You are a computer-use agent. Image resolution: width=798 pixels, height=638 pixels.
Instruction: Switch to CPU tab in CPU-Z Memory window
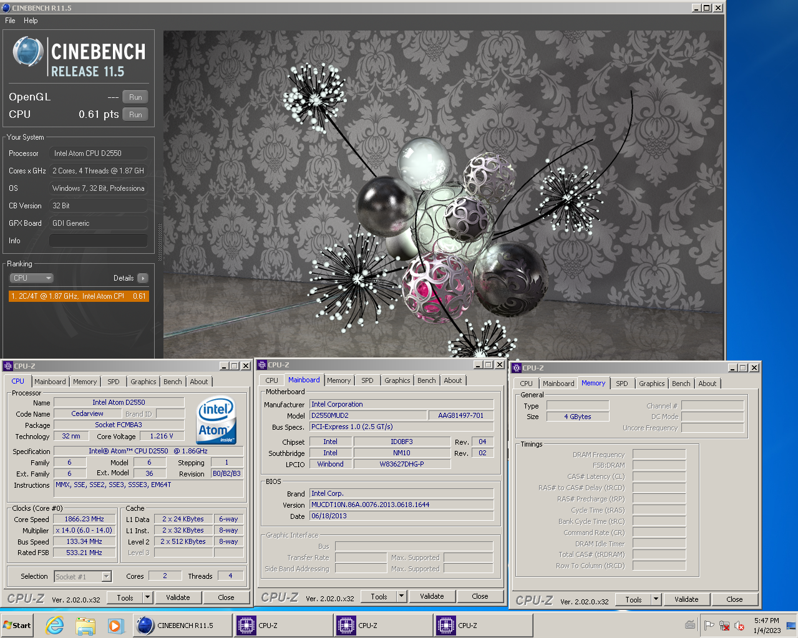(527, 384)
